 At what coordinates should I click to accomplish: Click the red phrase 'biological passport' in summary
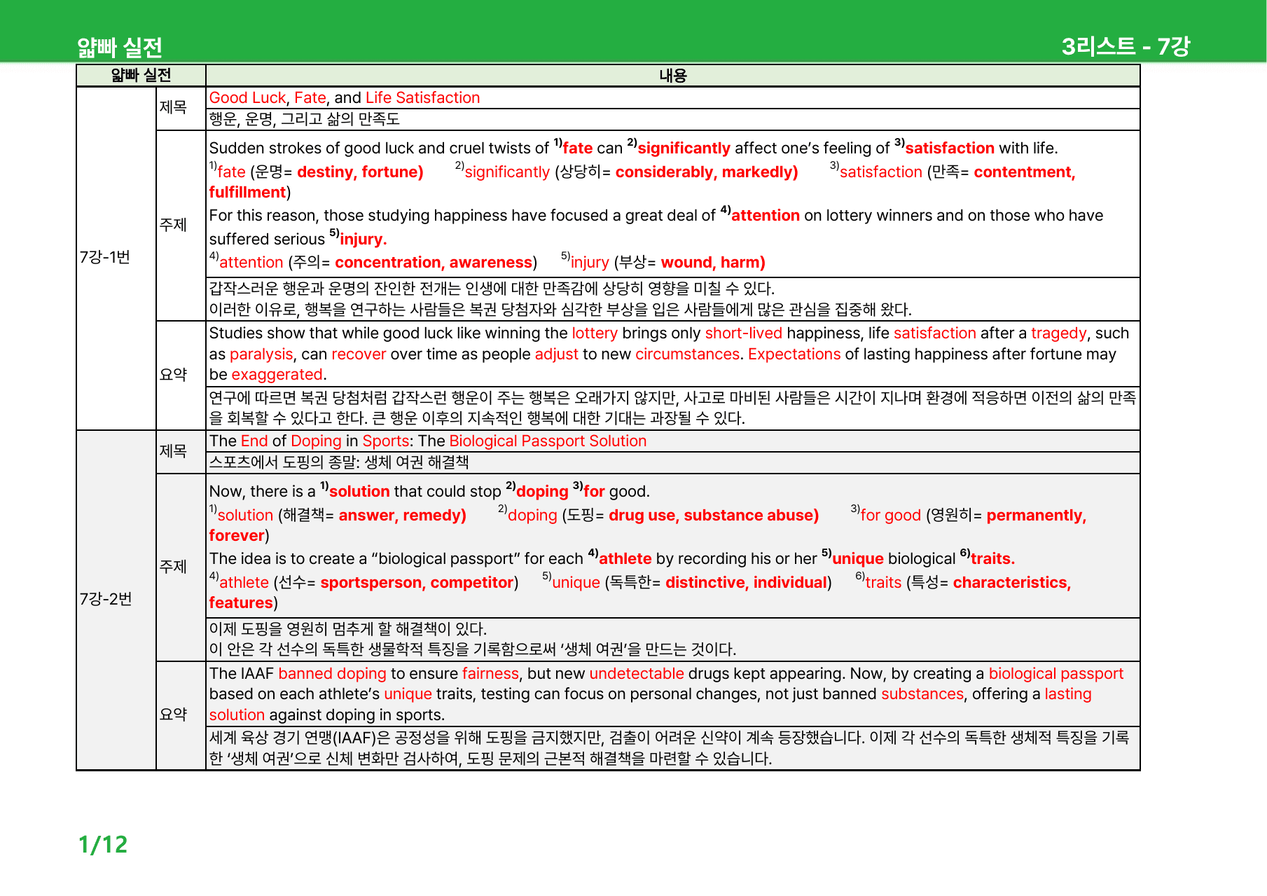1055,673
